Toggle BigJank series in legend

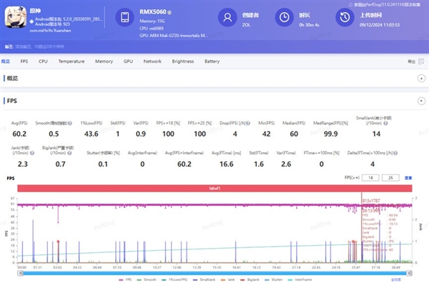point(250,279)
